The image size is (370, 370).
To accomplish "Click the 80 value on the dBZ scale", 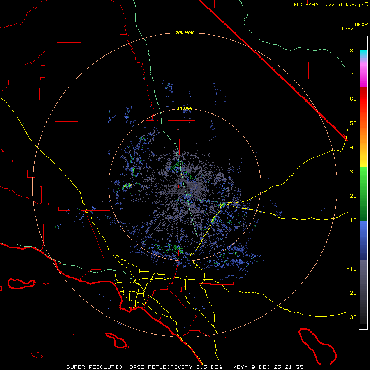I will point(353,51).
